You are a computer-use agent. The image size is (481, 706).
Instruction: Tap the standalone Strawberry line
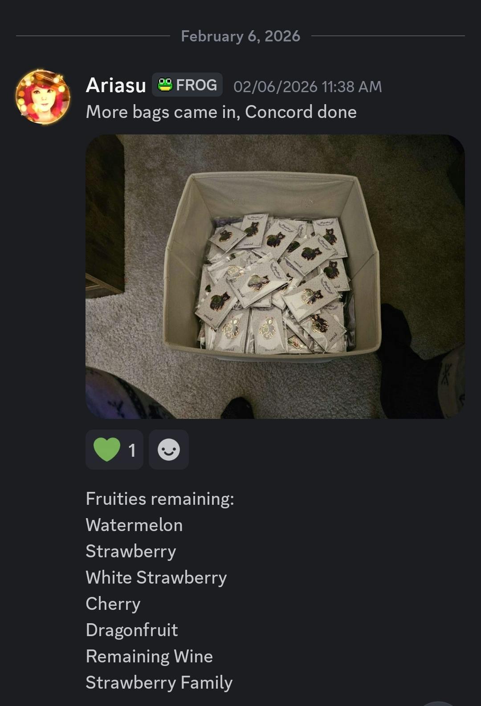pos(130,551)
